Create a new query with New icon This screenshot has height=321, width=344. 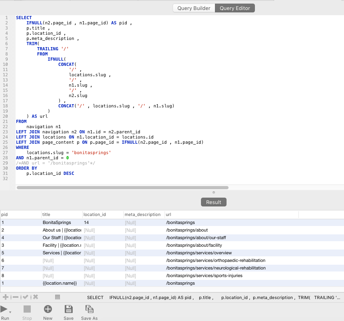point(48,309)
